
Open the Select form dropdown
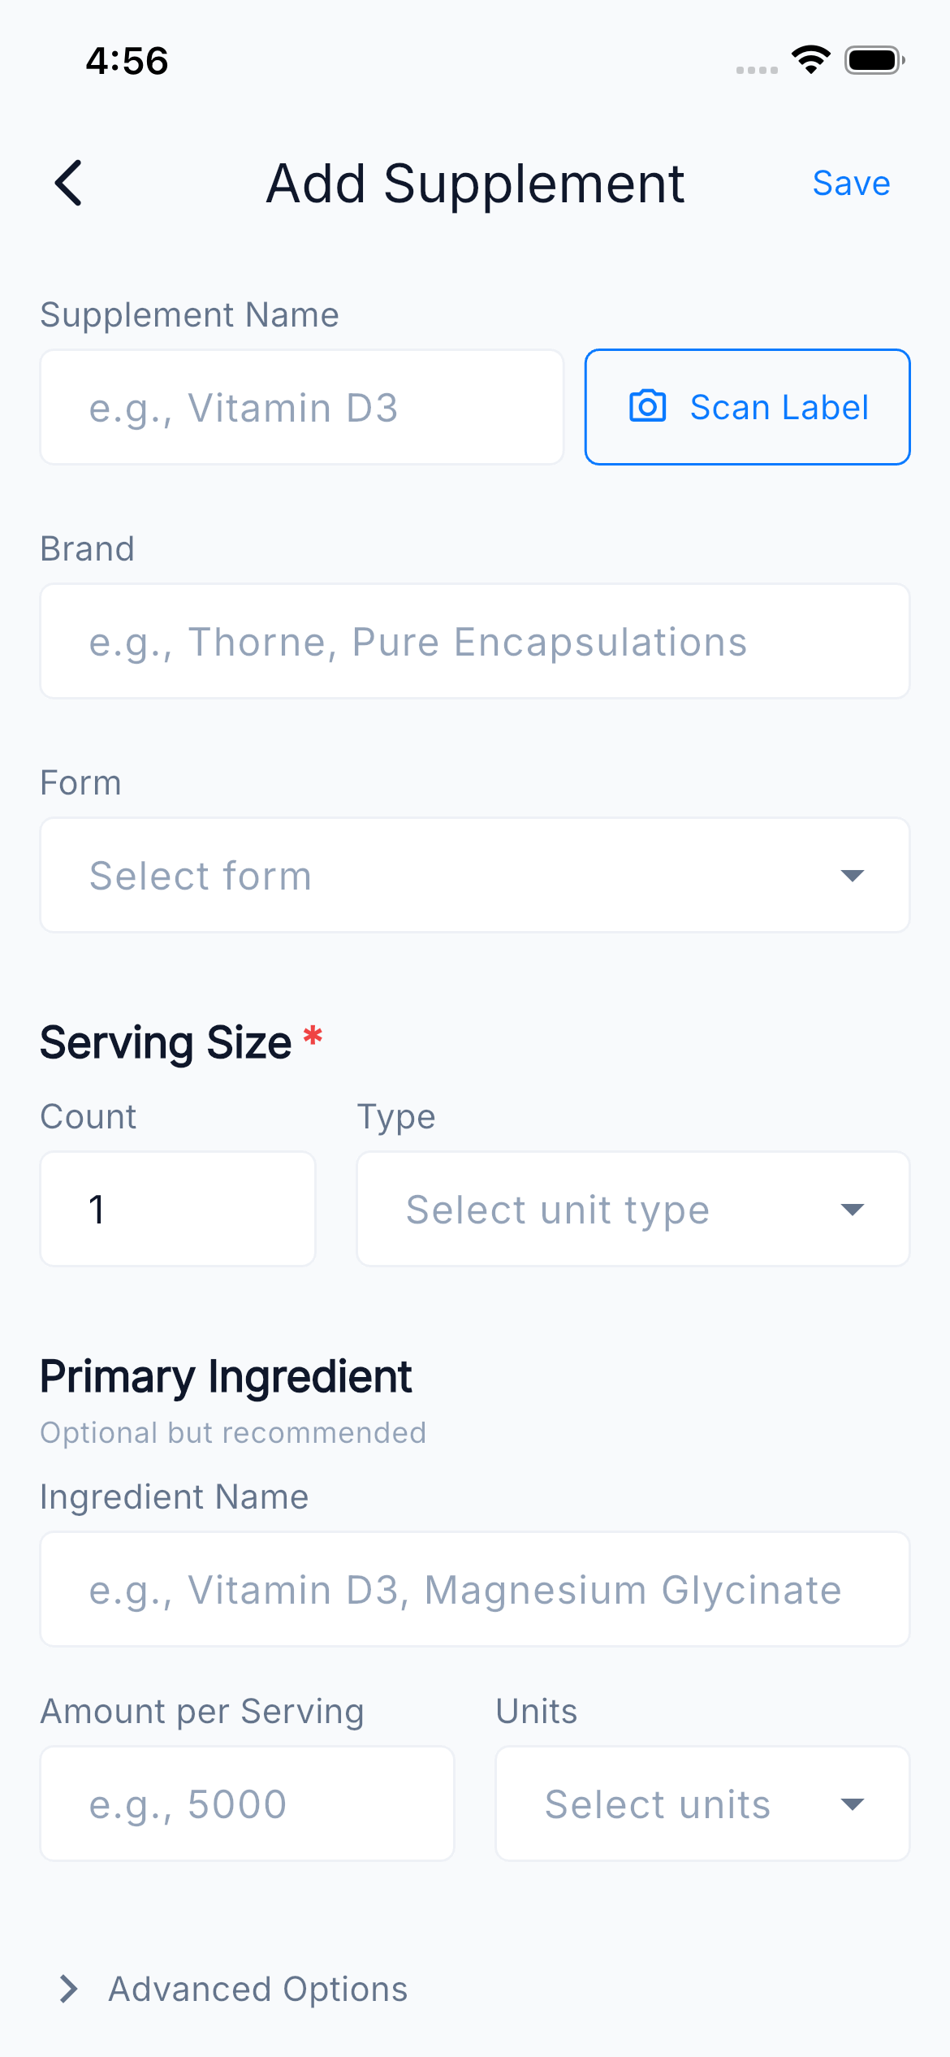475,875
